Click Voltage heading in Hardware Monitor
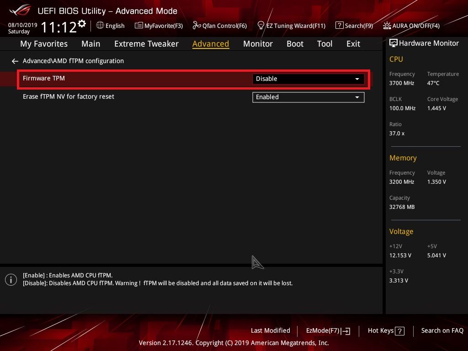 point(401,232)
